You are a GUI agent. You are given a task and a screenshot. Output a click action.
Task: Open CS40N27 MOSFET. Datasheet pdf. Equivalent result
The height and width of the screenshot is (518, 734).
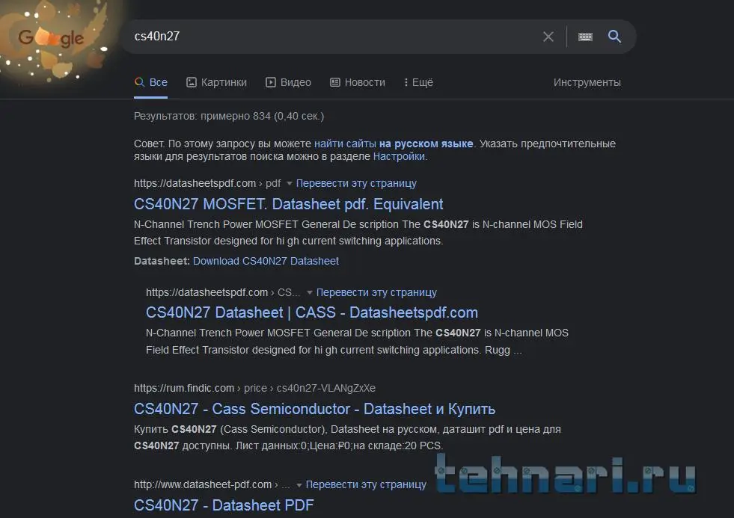point(288,204)
